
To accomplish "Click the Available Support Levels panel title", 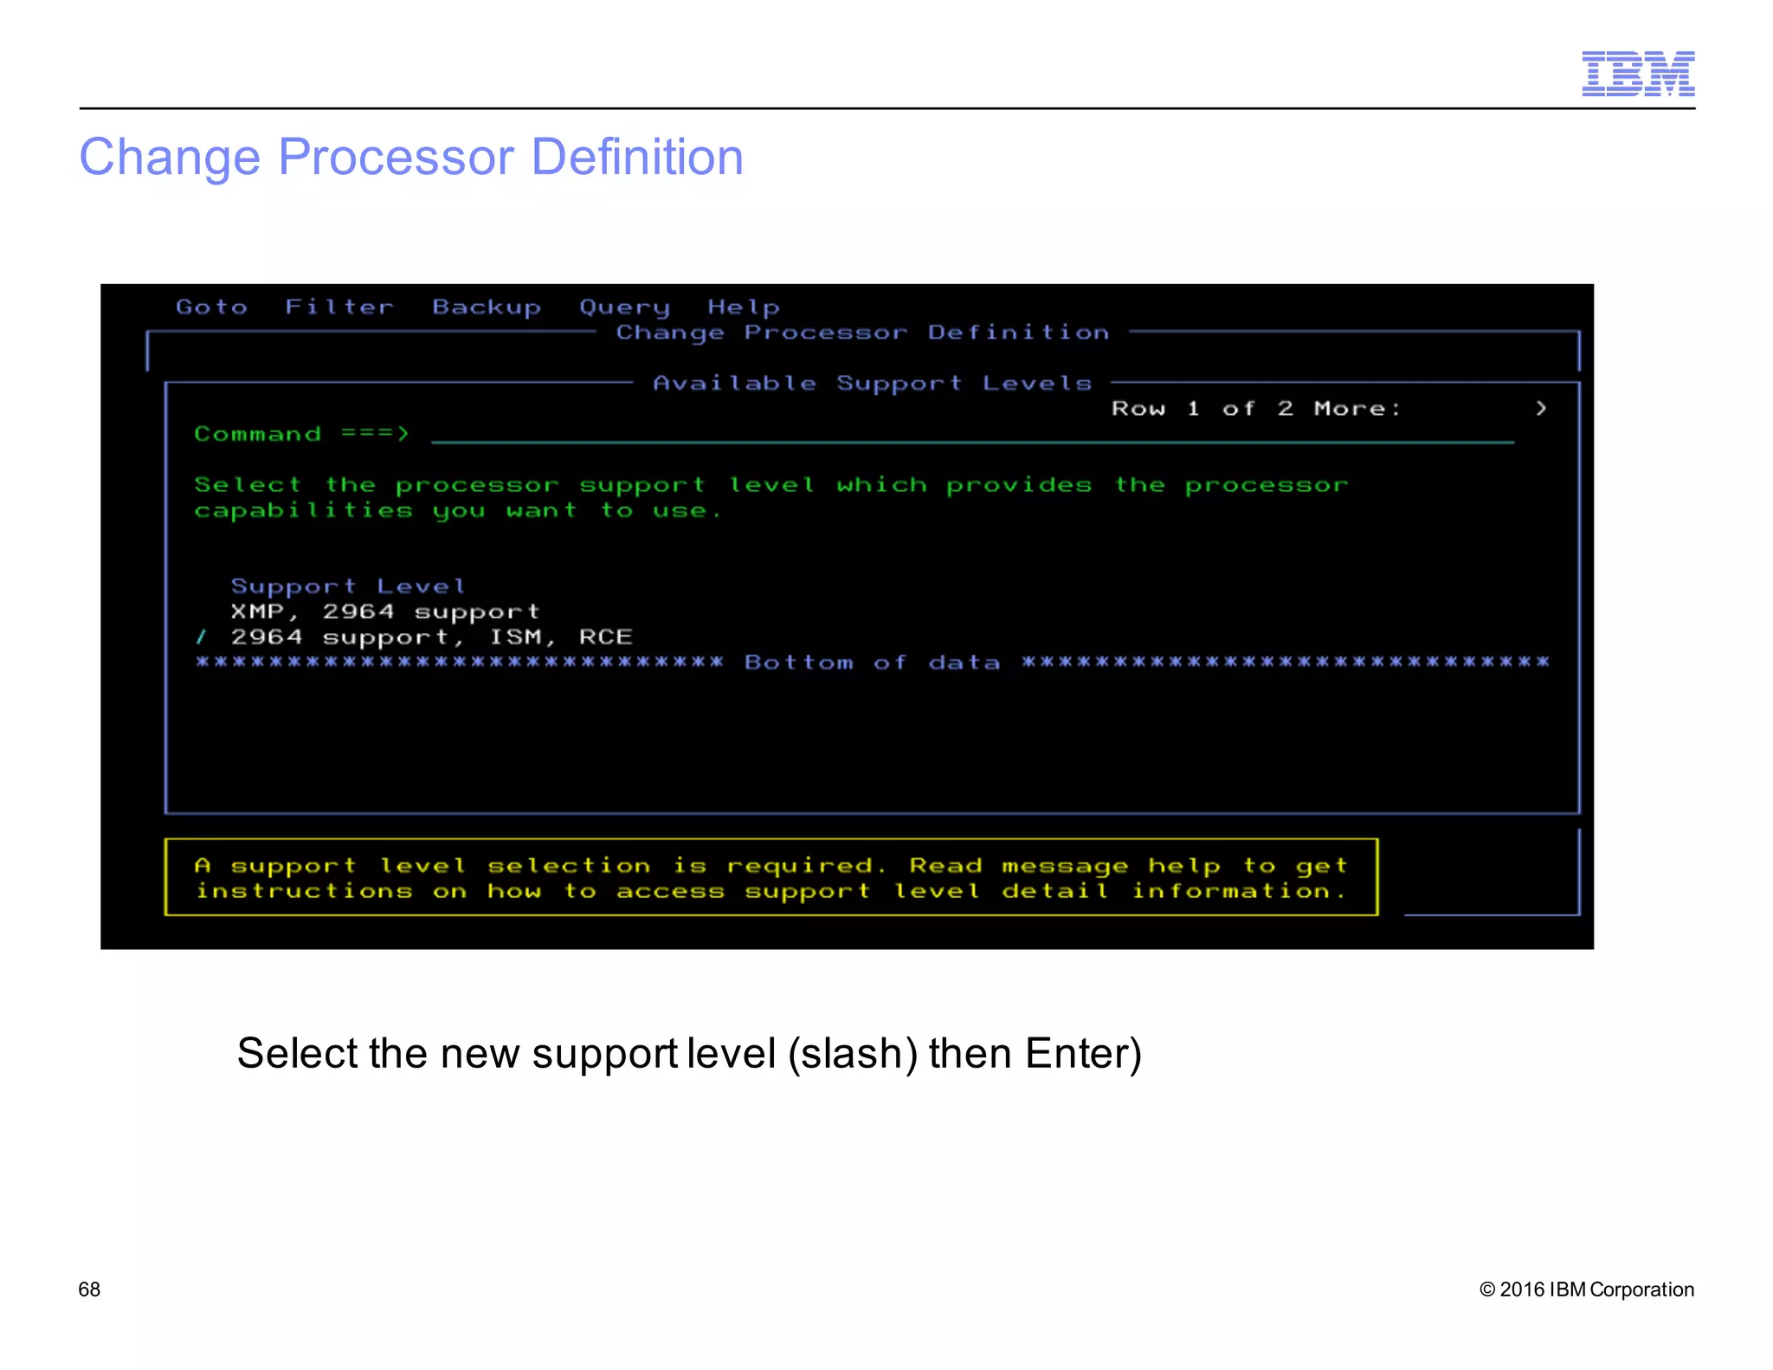I will (873, 384).
